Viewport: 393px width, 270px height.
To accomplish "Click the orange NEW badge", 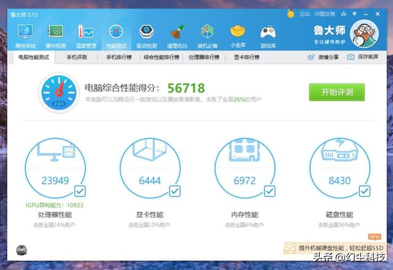I will coord(375,236).
